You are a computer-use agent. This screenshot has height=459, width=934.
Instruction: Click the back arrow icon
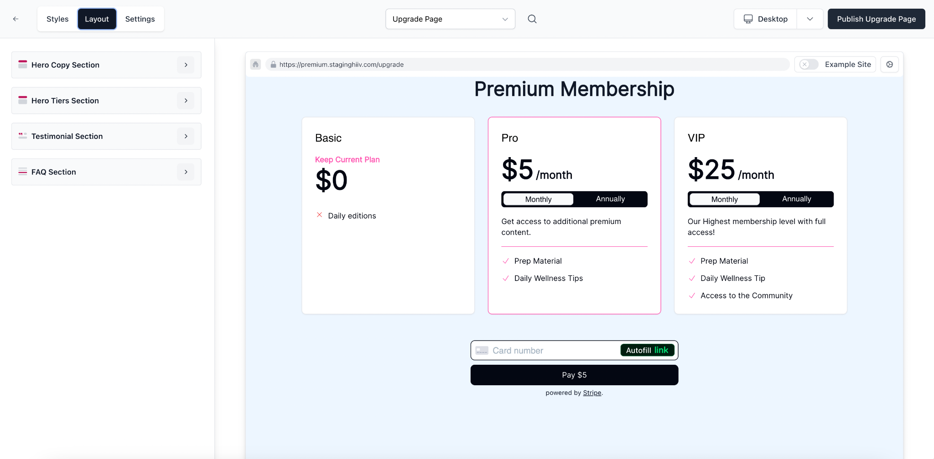16,19
